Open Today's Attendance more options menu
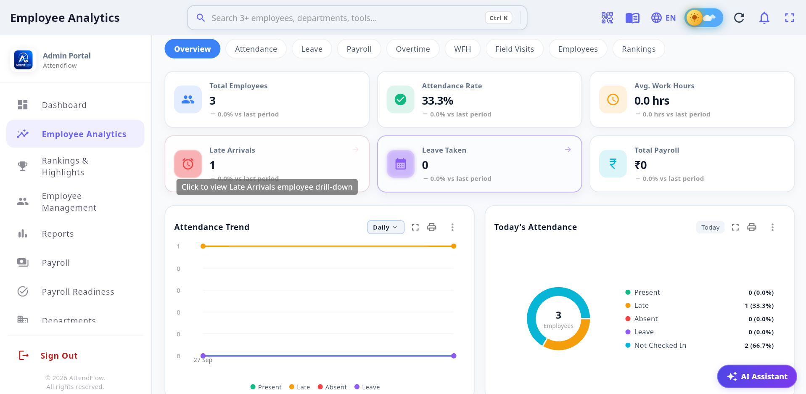Image resolution: width=806 pixels, height=394 pixels. (x=772, y=227)
